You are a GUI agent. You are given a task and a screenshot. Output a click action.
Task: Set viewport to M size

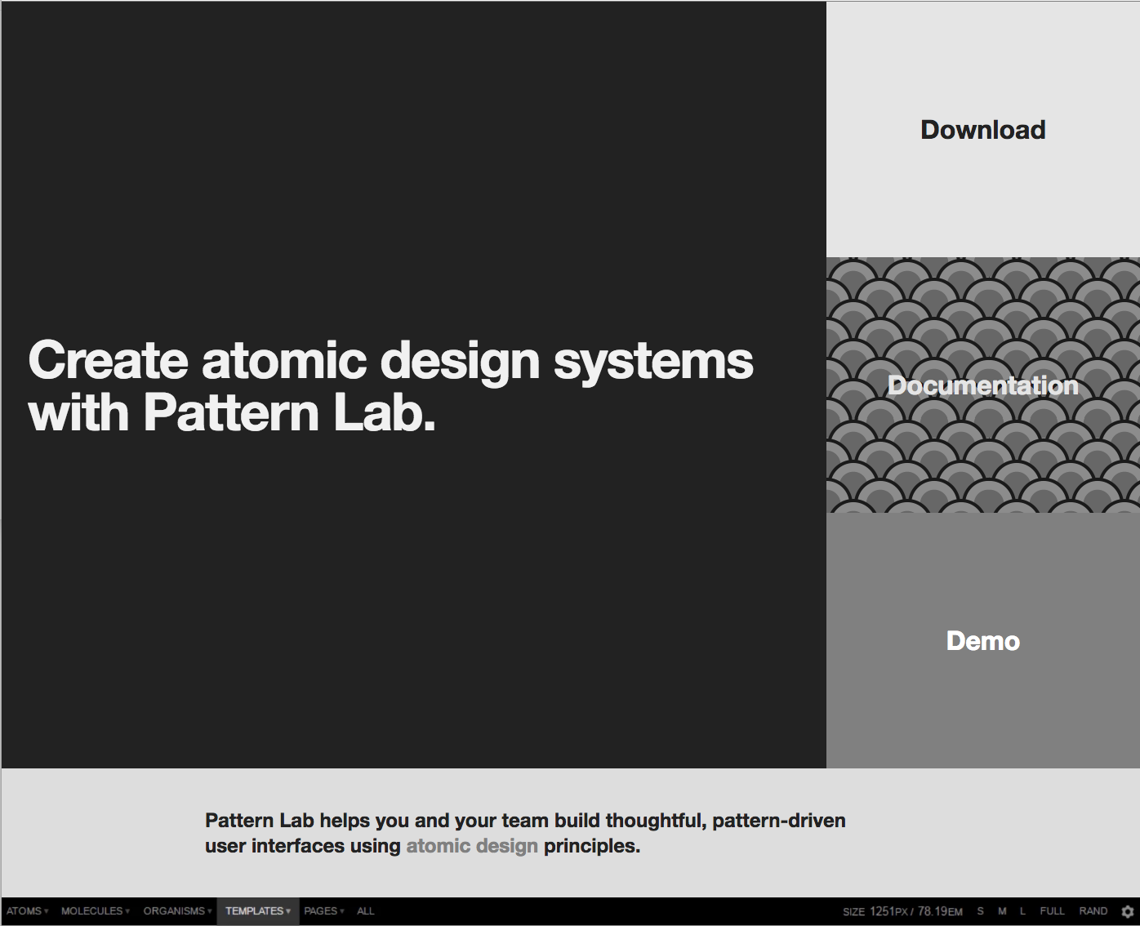click(x=1002, y=911)
